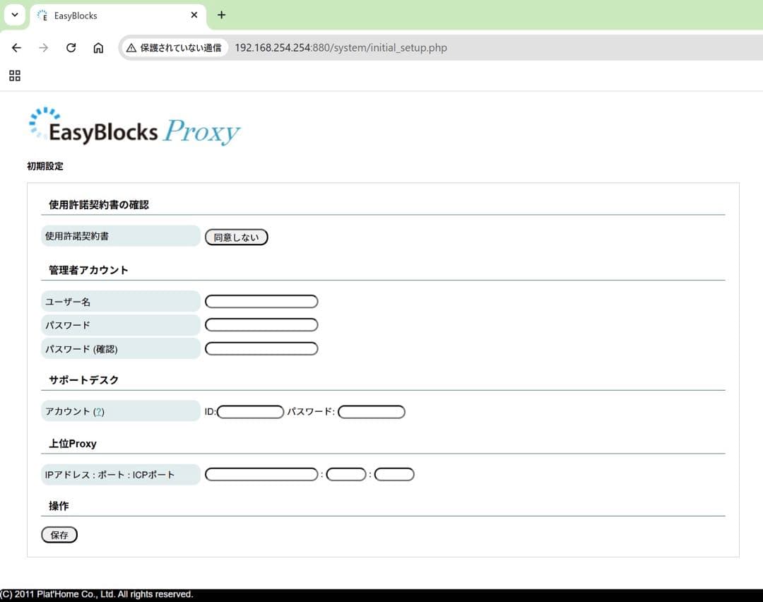This screenshot has height=602, width=763.
Task: Click the home icon in the toolbar
Action: [x=98, y=47]
